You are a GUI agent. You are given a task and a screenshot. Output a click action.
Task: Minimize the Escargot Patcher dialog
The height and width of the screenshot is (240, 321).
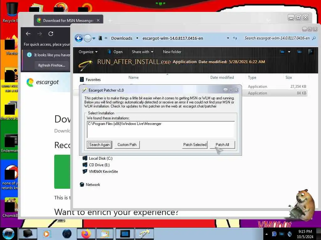click(225, 90)
